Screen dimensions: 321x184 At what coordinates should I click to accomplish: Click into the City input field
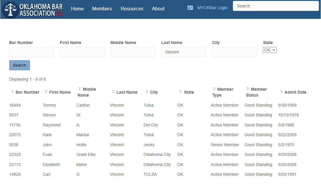[x=235, y=52]
